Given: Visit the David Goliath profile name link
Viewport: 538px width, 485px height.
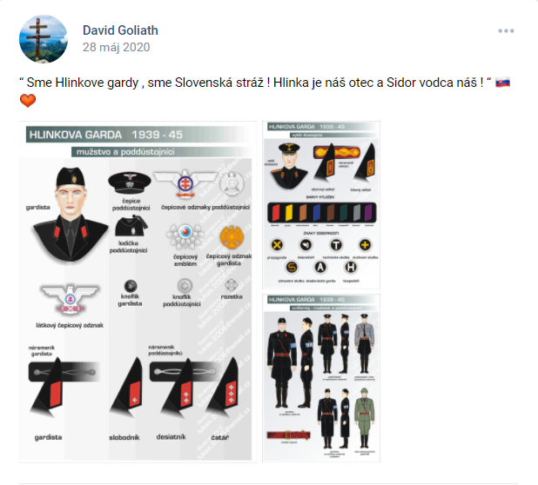Looking at the screenshot, I should [x=120, y=30].
